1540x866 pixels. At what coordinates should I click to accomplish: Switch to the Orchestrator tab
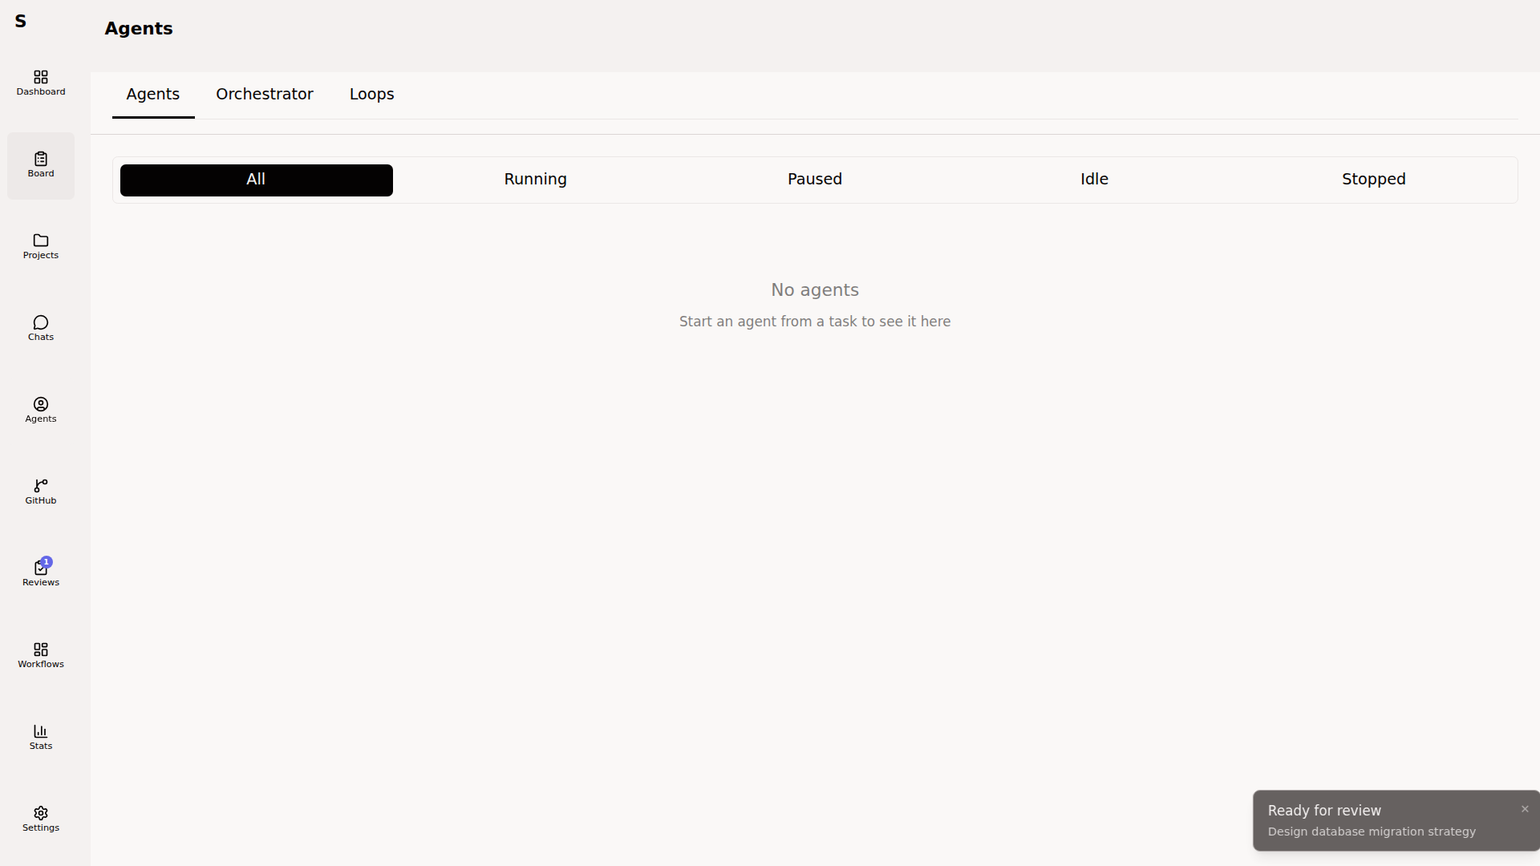pyautogui.click(x=264, y=94)
